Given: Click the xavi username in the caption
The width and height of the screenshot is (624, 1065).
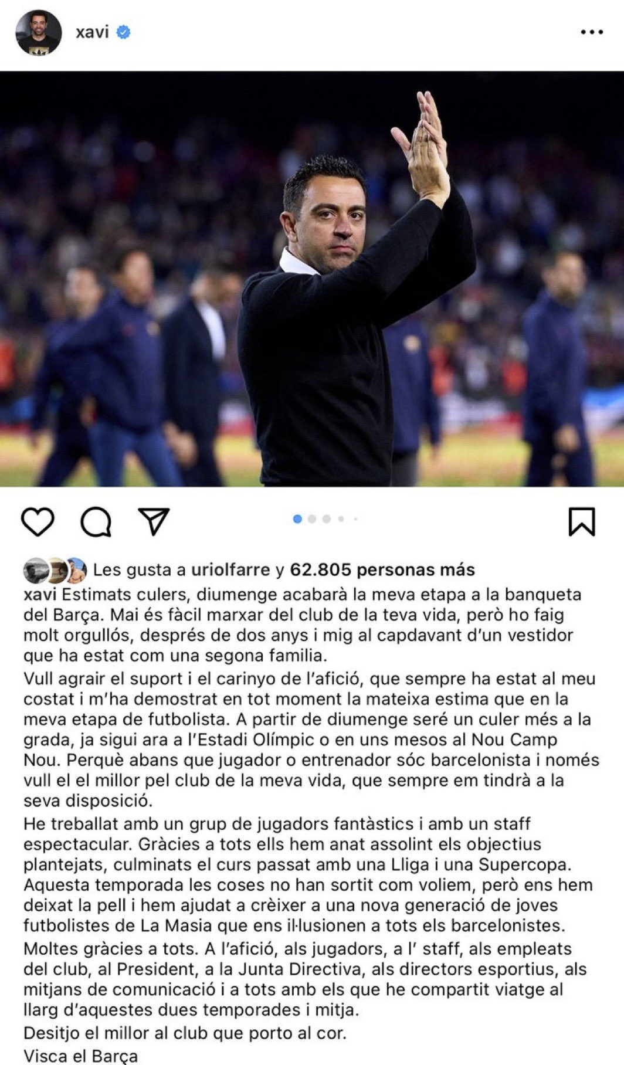Looking at the screenshot, I should pyautogui.click(x=40, y=595).
